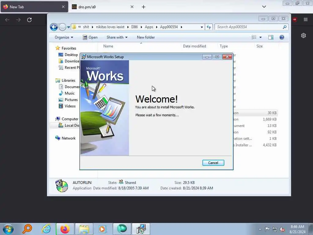The height and width of the screenshot is (235, 313).
Task: Click the Explorer back navigation arrow
Action: pos(54,27)
